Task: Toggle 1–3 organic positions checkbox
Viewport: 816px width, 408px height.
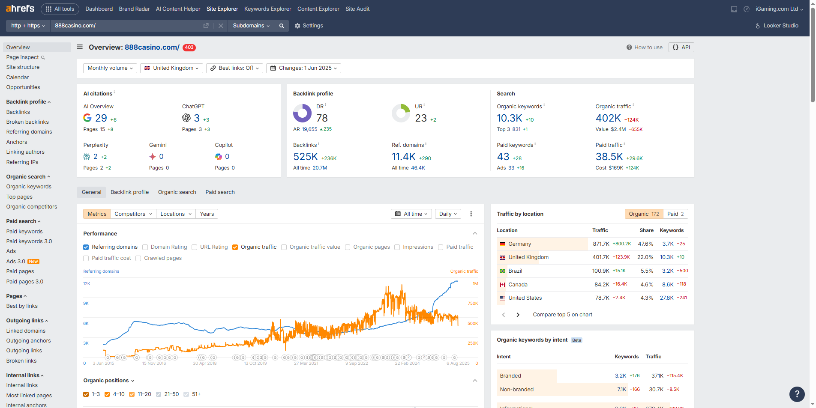Action: (x=86, y=394)
